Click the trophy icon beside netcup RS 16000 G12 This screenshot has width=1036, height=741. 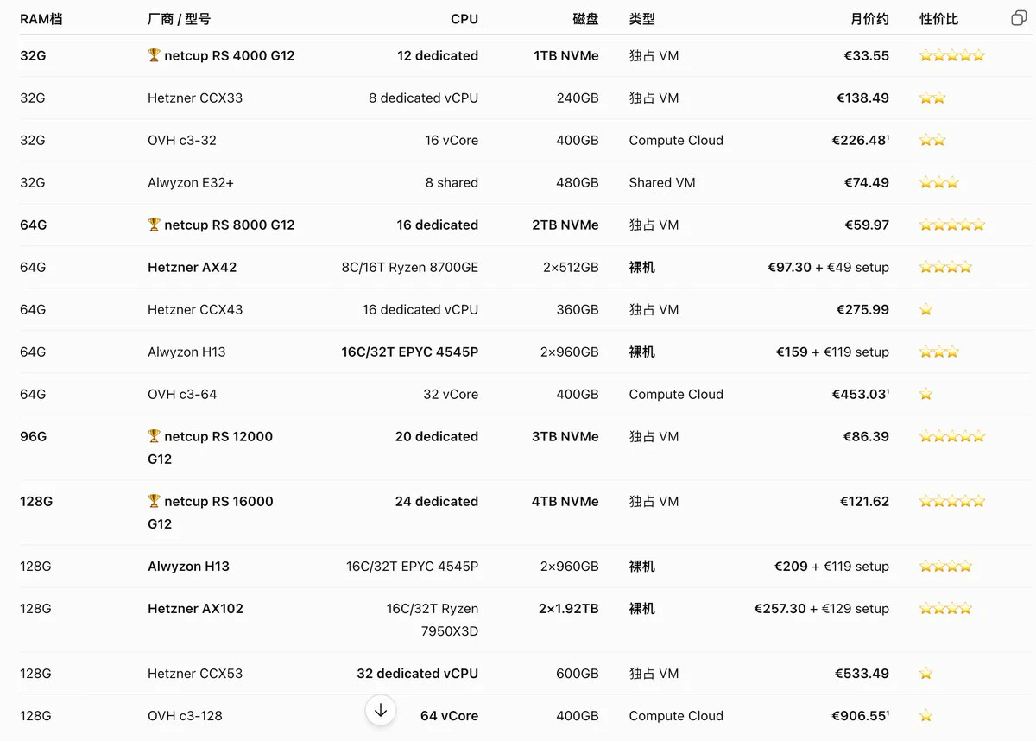[155, 501]
